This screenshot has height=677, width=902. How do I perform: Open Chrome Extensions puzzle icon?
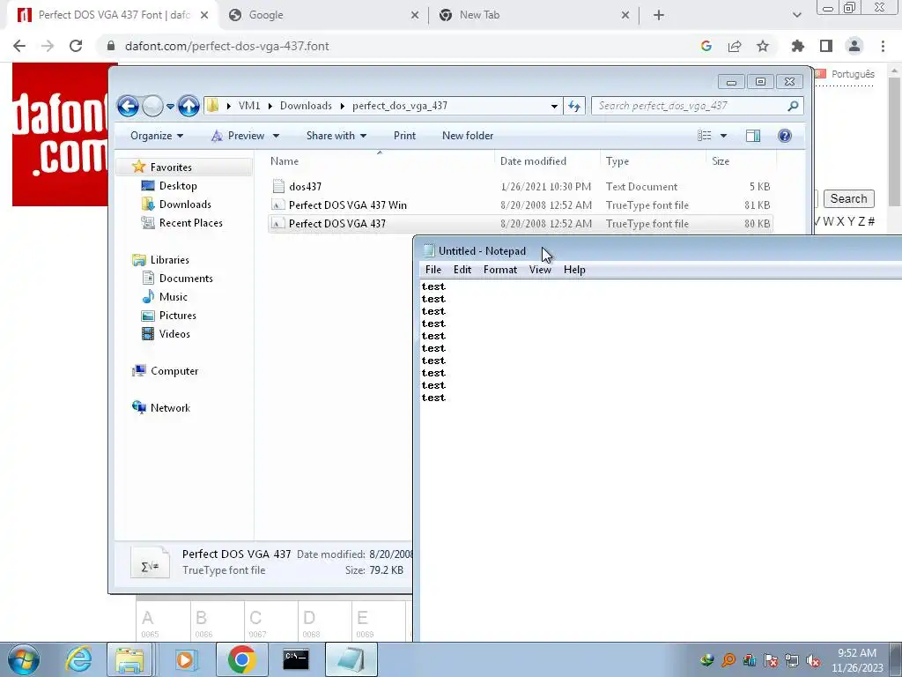[x=798, y=46]
